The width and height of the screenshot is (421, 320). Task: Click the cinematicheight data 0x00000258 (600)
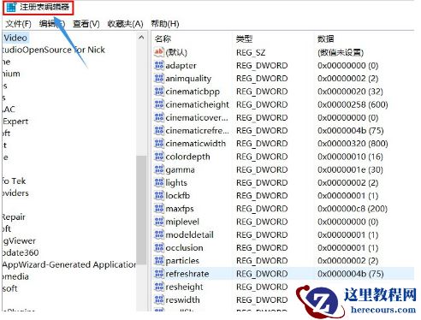pyautogui.click(x=353, y=104)
